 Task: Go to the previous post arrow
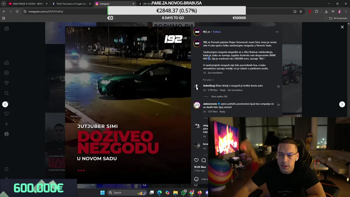coord(5,104)
